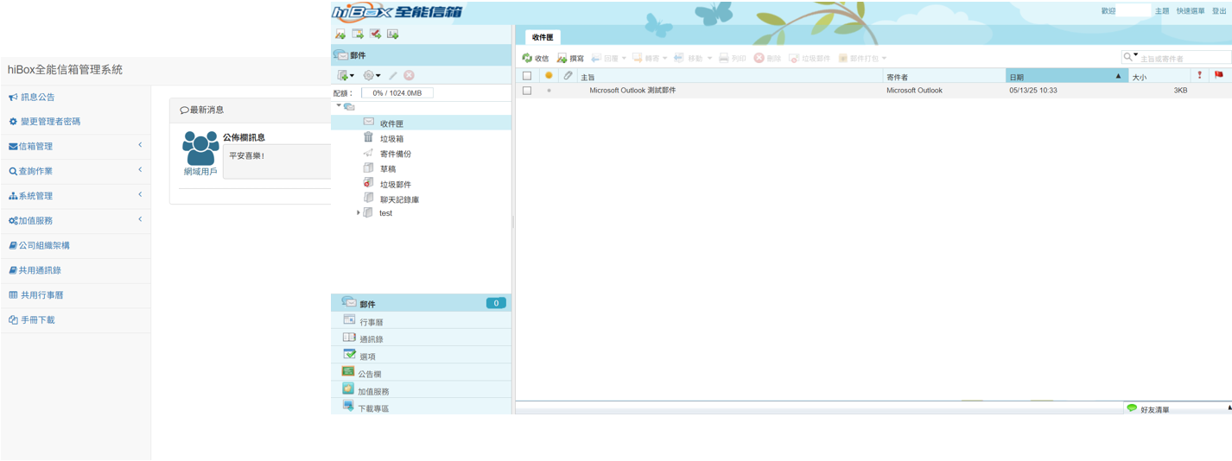Collapse the root mailbox tree node
This screenshot has height=461, width=1232.
coord(339,105)
